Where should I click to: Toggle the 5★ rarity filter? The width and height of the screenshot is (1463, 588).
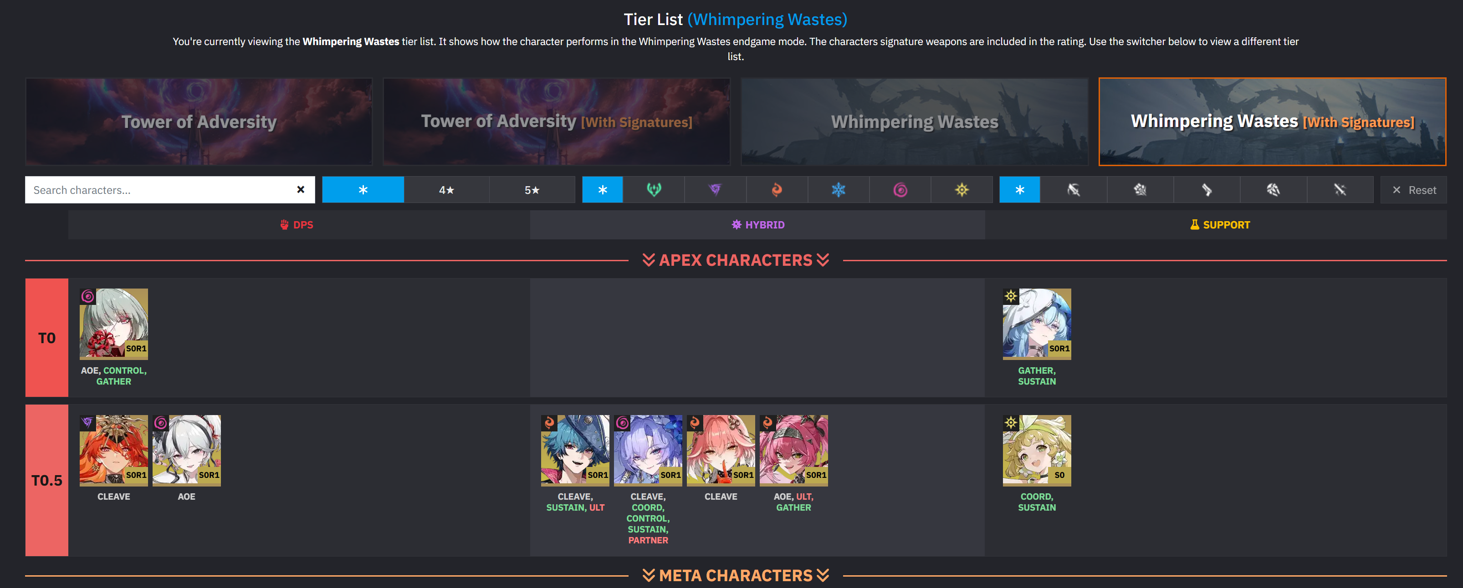[532, 190]
